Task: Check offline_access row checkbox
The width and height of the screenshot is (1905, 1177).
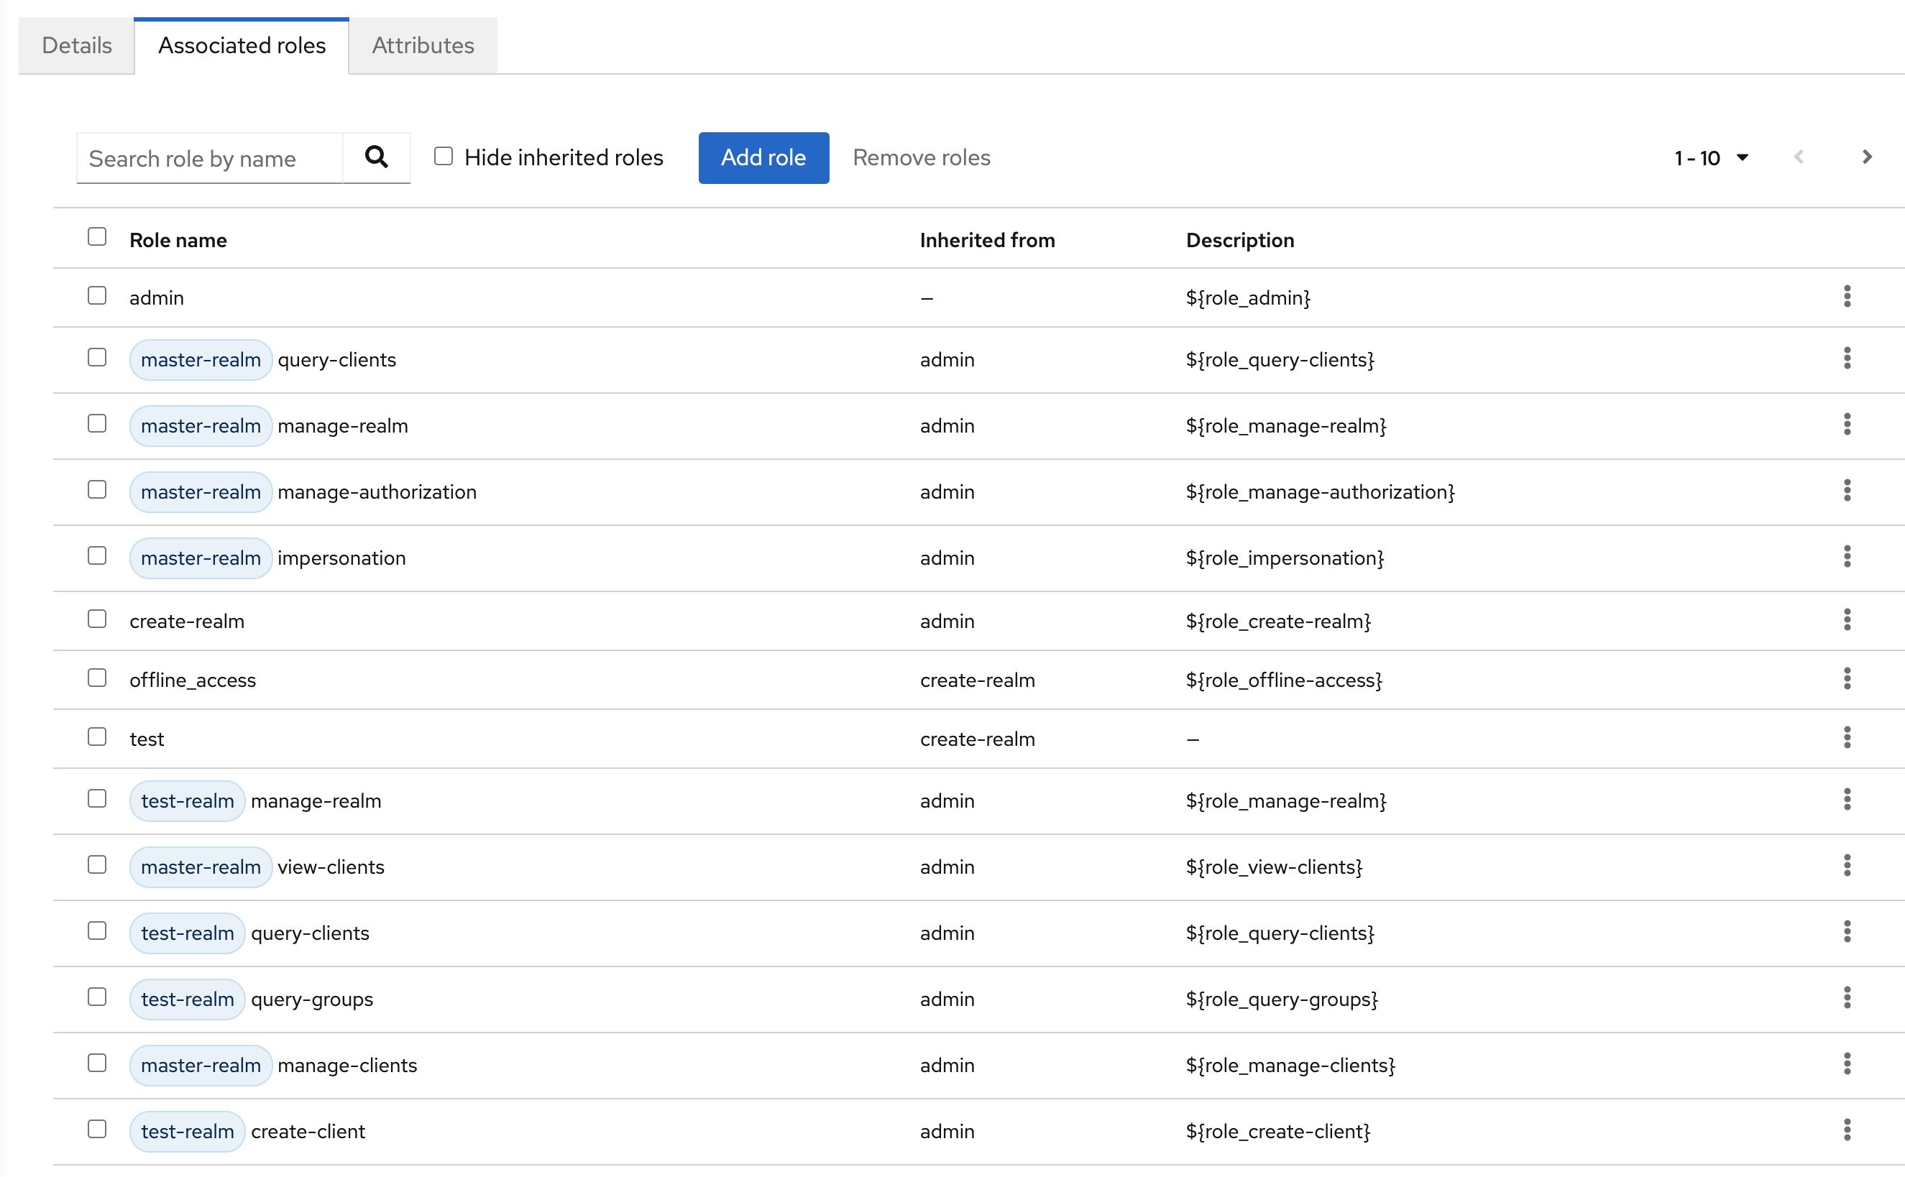Action: (96, 679)
